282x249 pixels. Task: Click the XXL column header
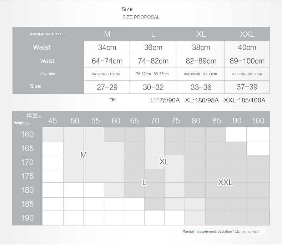coord(247,34)
